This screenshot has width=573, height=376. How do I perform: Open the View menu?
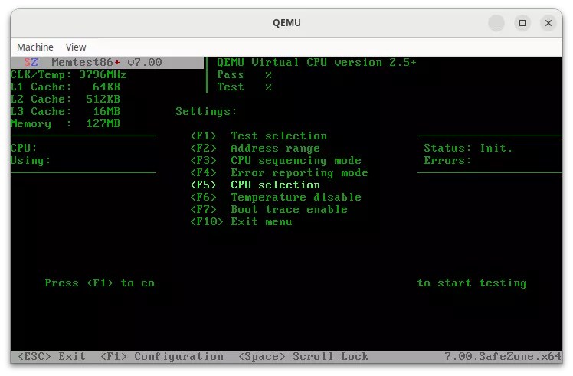pyautogui.click(x=76, y=47)
